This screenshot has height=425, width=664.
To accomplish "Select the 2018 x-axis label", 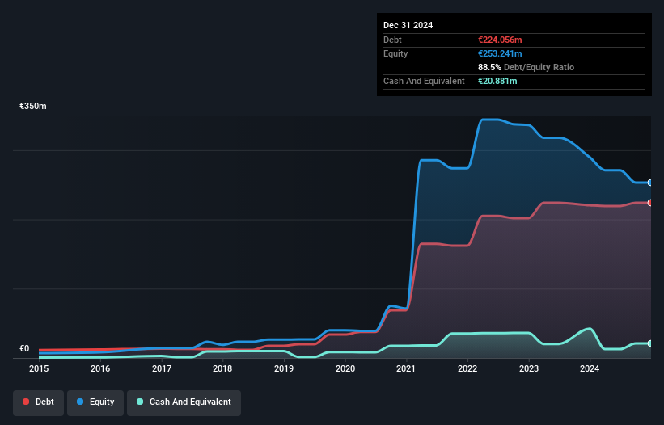I will pos(222,368).
